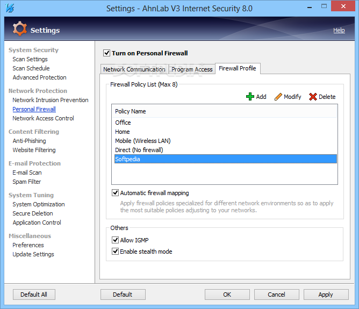Click the Default button
The height and width of the screenshot is (309, 359).
(x=123, y=294)
